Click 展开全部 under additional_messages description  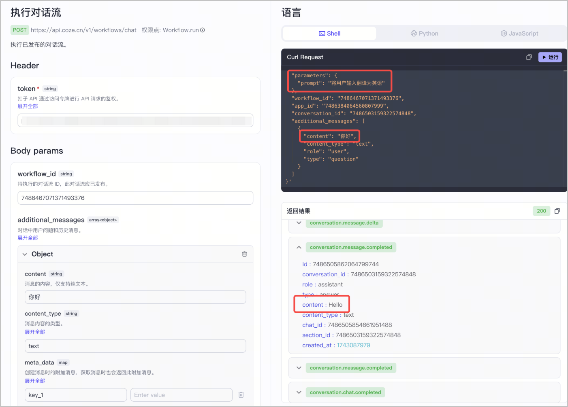(28, 238)
